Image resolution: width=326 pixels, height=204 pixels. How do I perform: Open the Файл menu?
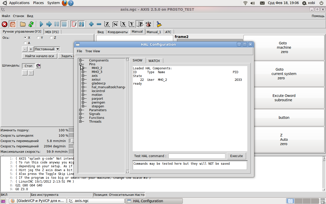(6, 16)
